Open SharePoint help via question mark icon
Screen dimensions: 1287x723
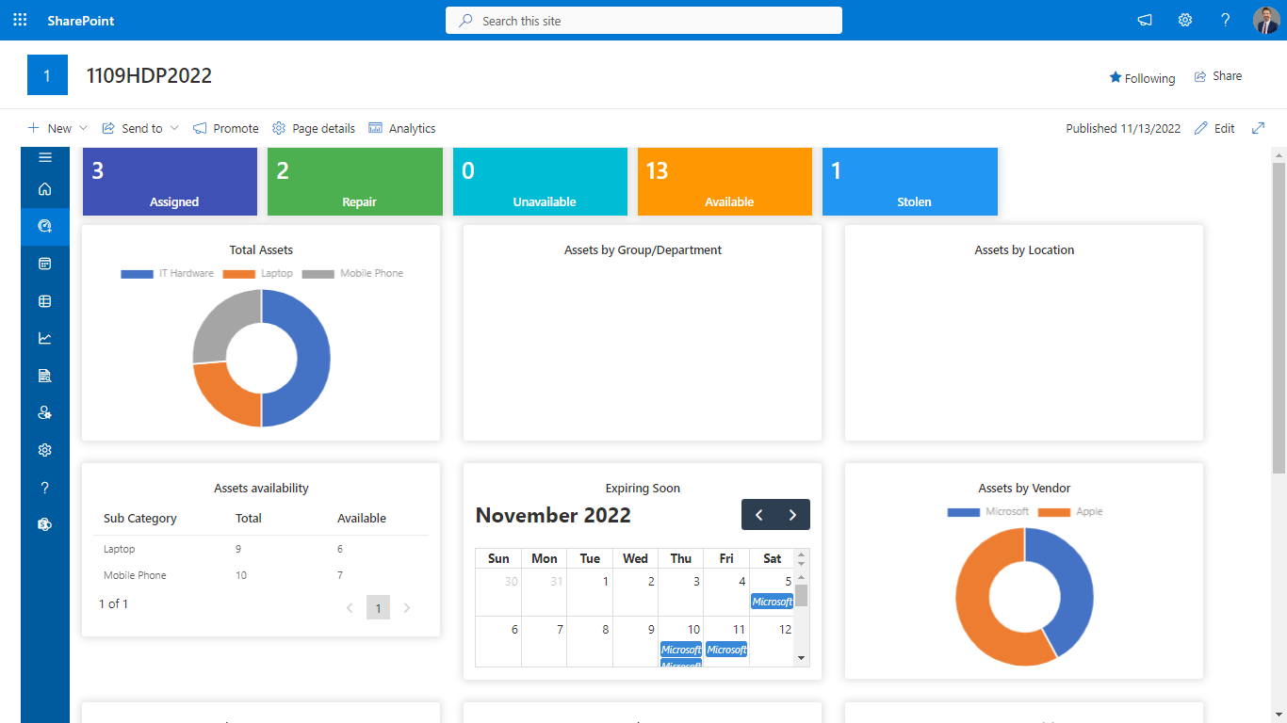[x=1226, y=20]
